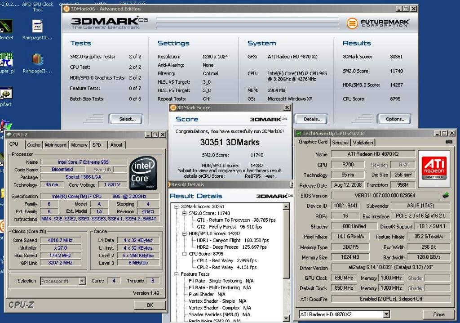Open the RampageII folder with books icon
The width and height of the screenshot is (460, 323).
tap(37, 59)
